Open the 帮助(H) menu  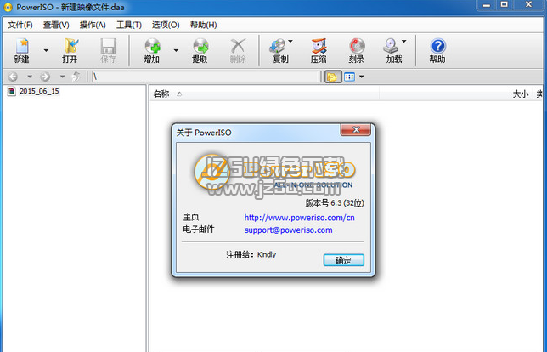203,26
